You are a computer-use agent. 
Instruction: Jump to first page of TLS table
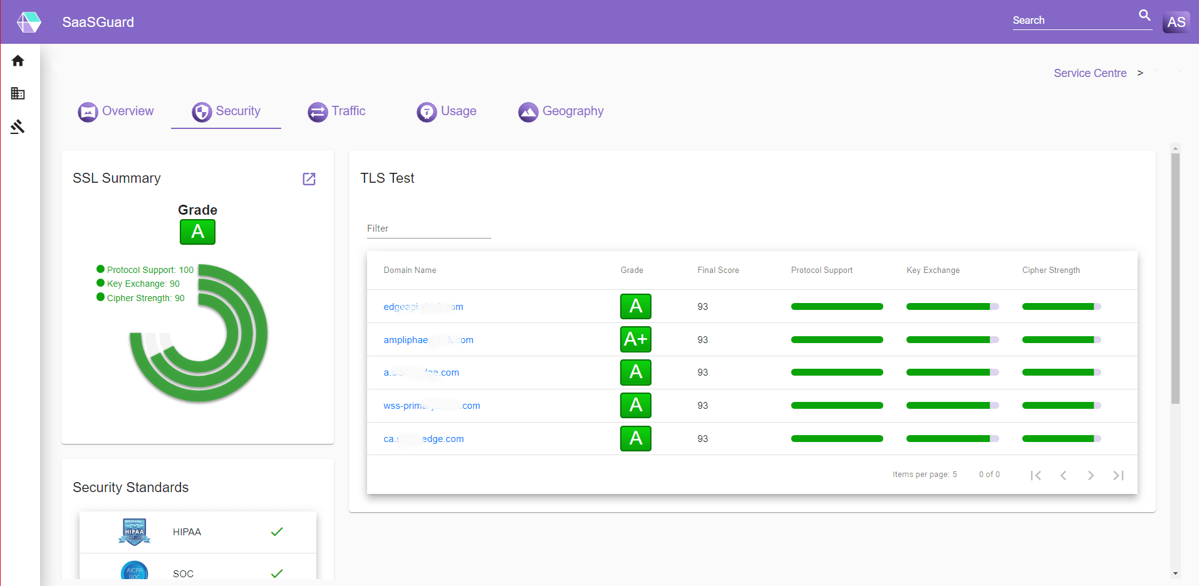pyautogui.click(x=1035, y=475)
